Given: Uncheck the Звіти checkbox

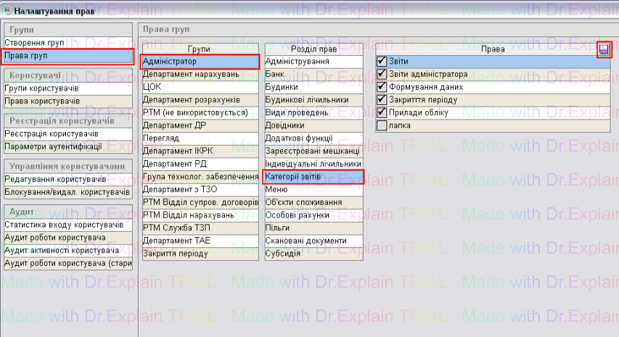Looking at the screenshot, I should tap(382, 62).
